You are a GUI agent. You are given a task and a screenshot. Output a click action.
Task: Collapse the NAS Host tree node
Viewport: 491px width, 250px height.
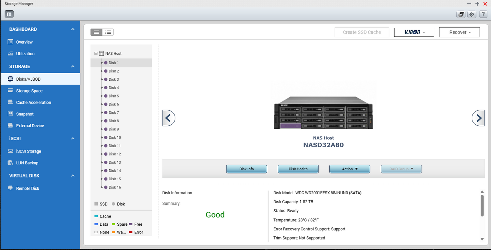click(96, 53)
